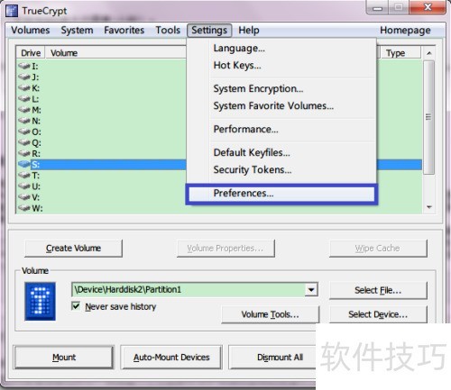Open the Favorites menu

tap(124, 30)
